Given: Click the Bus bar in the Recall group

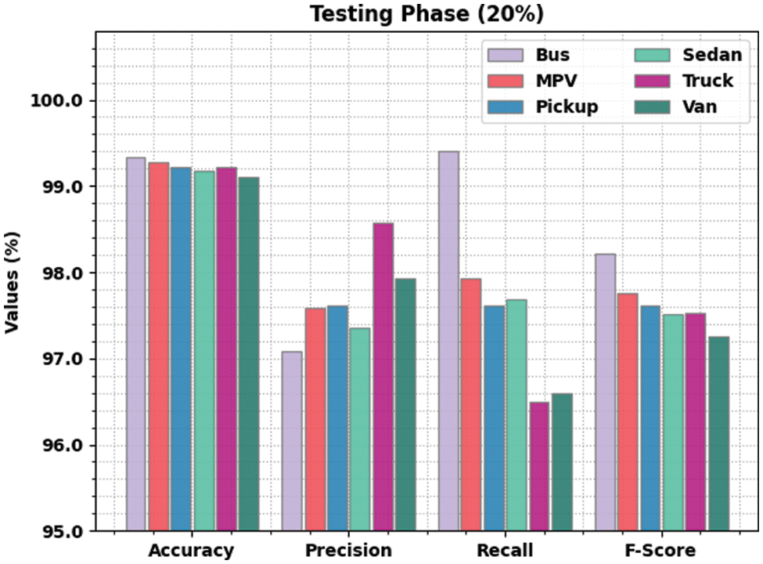Looking at the screenshot, I should (x=448, y=341).
